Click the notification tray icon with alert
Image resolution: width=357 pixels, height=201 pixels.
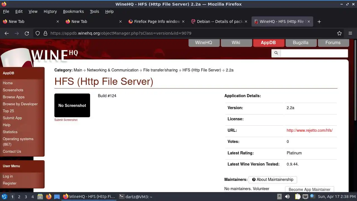pos(313,197)
